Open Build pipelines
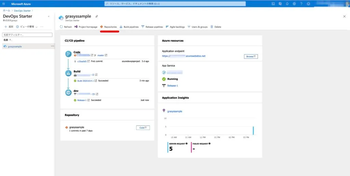The height and width of the screenshot is (176, 350). point(129,27)
